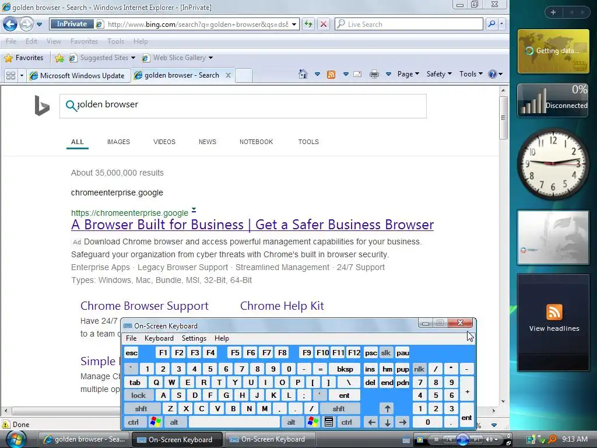The image size is (597, 448).
Task: Select the VIDEOS search tab
Action: (164, 142)
